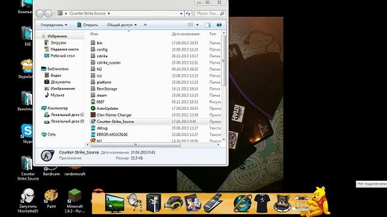
Task: Click the Explorer Forward button
Action: (48, 13)
